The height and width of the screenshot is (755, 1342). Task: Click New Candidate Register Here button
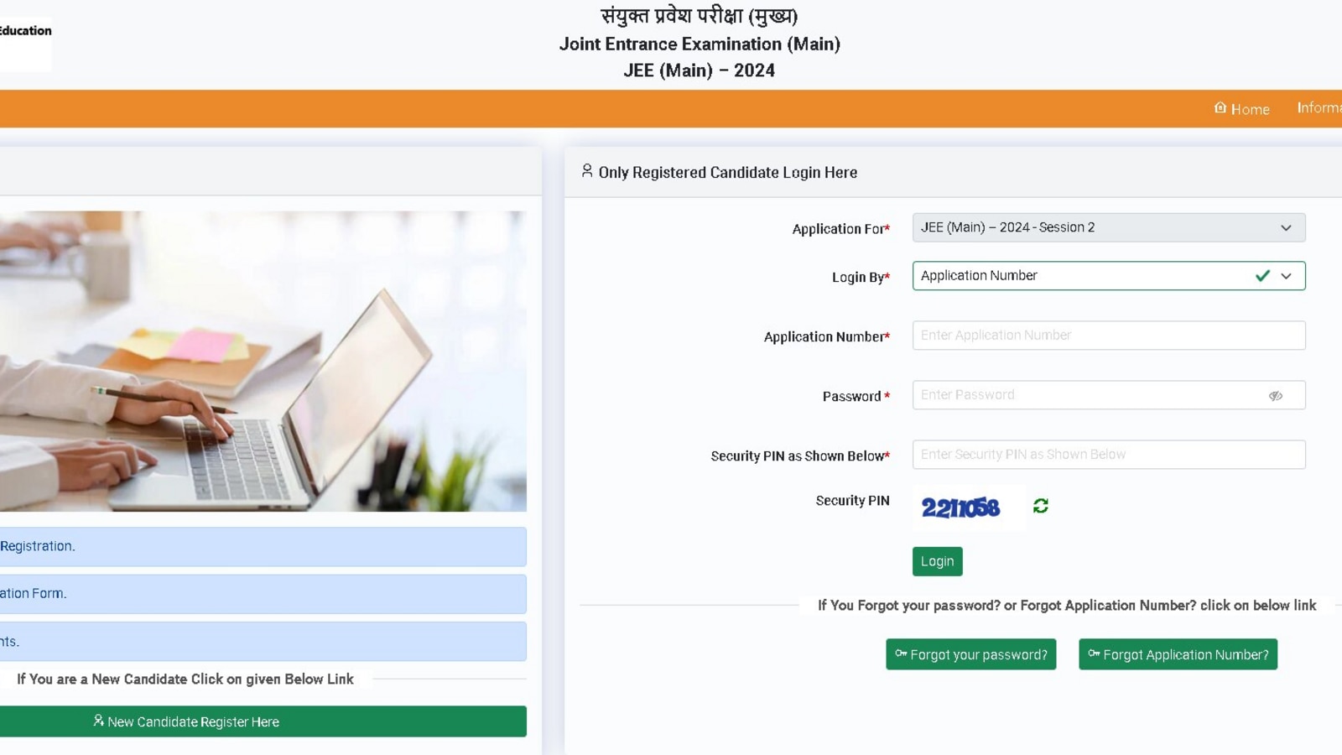(263, 721)
